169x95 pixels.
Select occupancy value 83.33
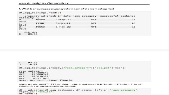click(33, 34)
